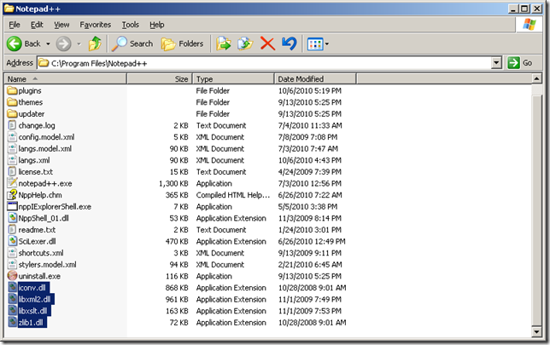Open the Views dropdown button
The image size is (550, 345).
point(318,43)
